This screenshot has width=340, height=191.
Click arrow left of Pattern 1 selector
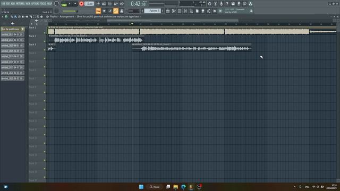pyautogui.click(x=142, y=11)
